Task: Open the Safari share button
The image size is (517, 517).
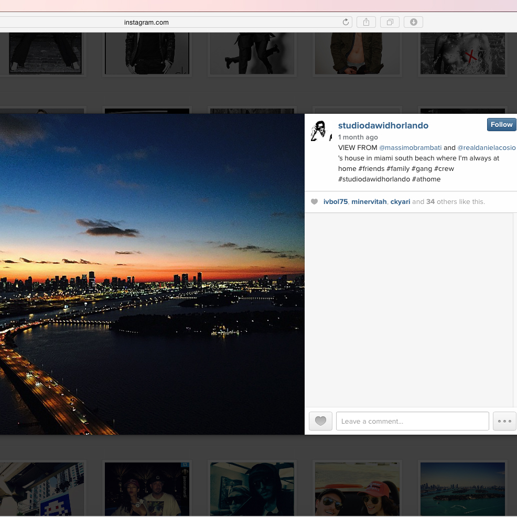Action: (x=366, y=22)
